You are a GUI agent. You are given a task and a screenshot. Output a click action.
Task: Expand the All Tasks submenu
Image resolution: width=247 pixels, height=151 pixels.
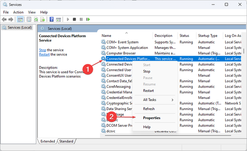coord(155,100)
